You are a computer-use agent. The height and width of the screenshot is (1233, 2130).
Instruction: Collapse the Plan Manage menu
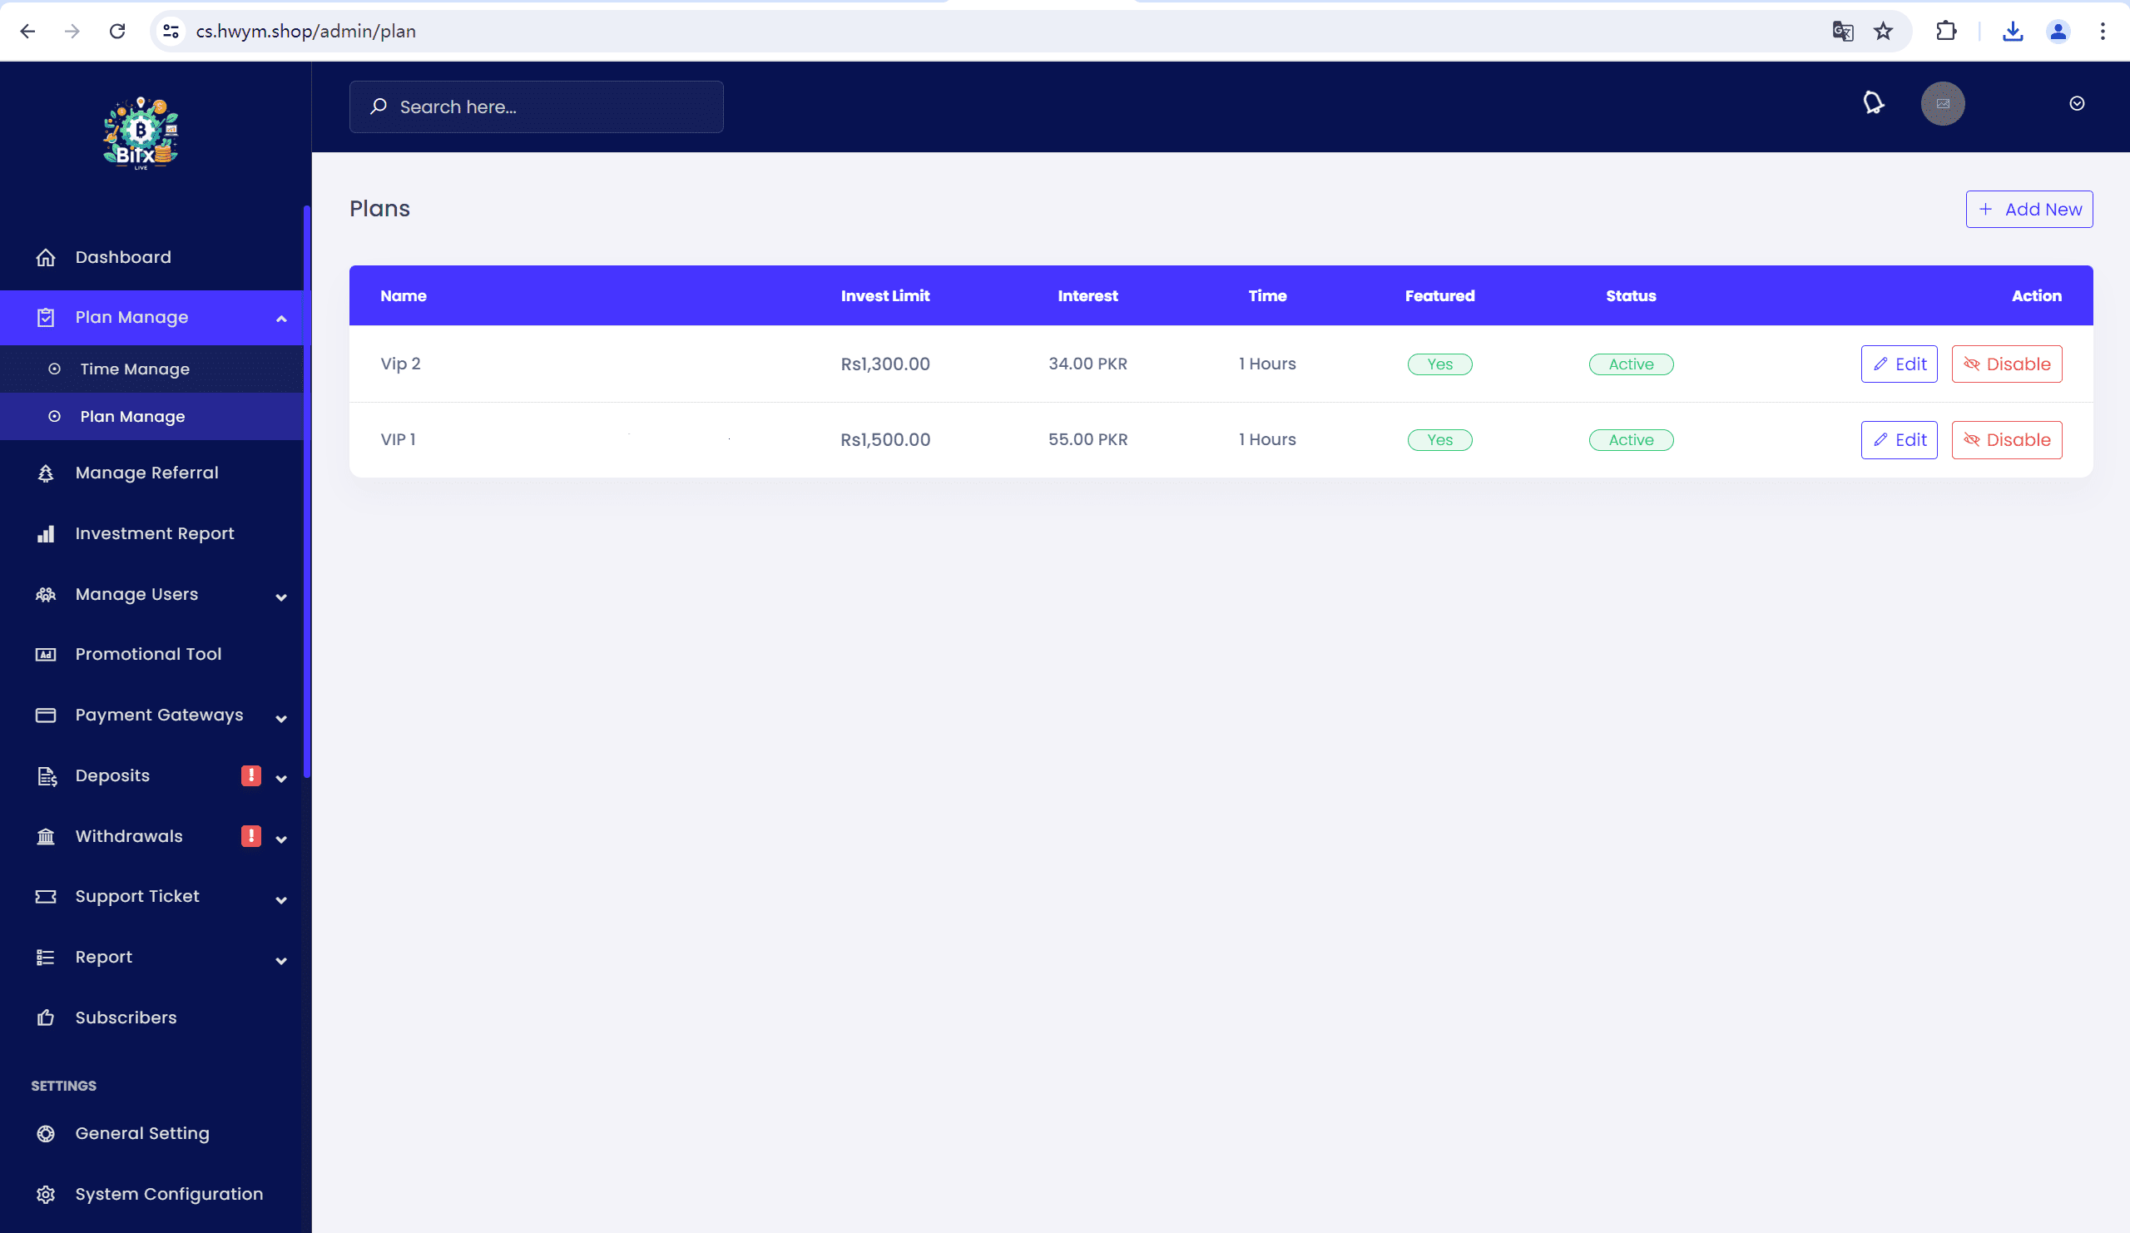(281, 319)
